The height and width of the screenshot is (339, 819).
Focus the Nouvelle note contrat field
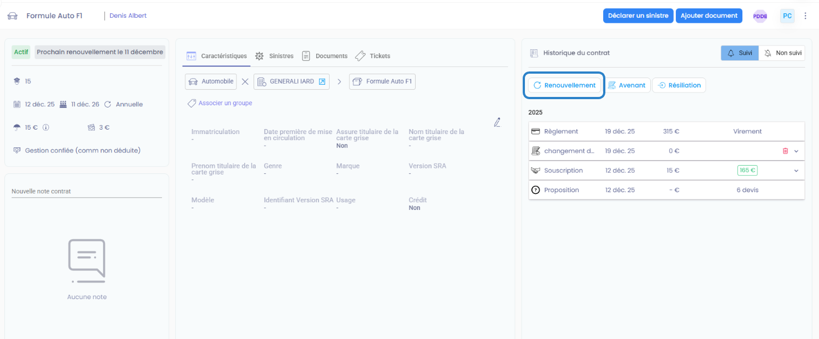click(87, 191)
